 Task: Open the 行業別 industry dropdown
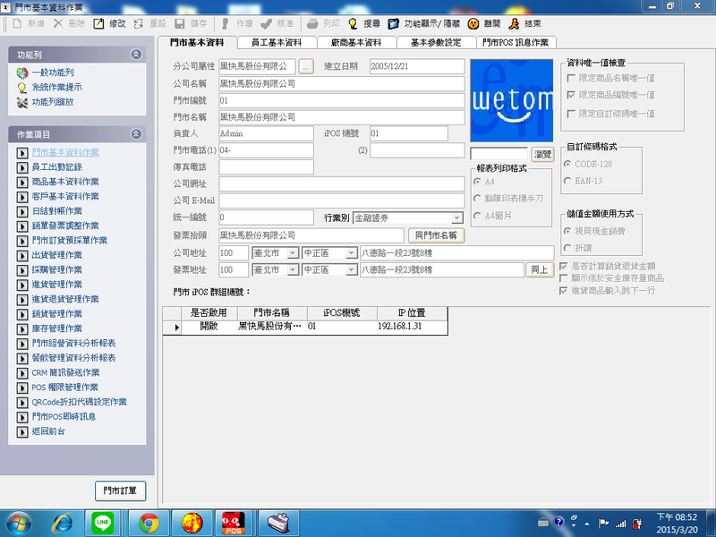[x=456, y=218]
